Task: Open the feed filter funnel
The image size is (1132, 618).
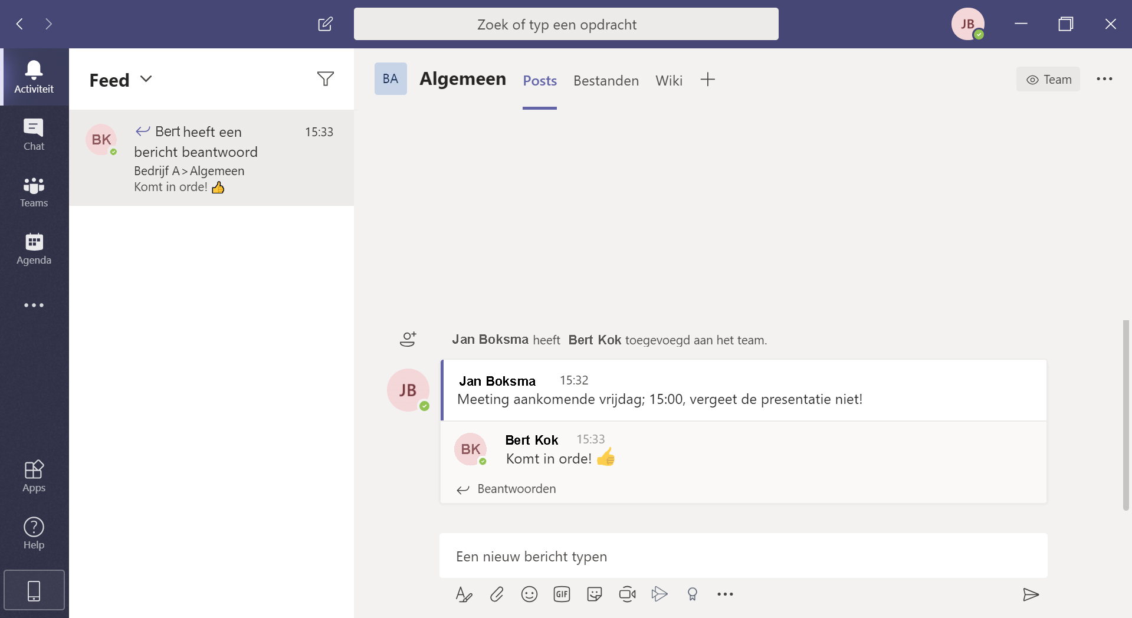Action: pos(326,79)
